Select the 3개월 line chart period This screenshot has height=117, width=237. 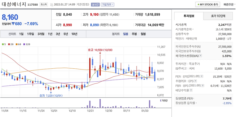tap(41, 34)
